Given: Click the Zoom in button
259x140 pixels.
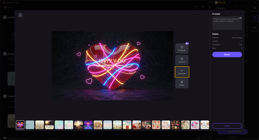Looking at the screenshot, I should pyautogui.click(x=182, y=60).
